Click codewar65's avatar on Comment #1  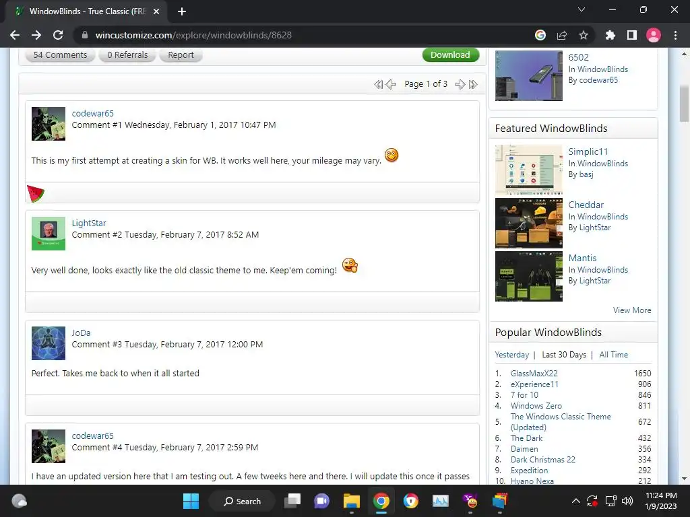(49, 124)
